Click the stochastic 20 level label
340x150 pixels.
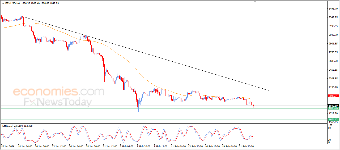point(329,140)
